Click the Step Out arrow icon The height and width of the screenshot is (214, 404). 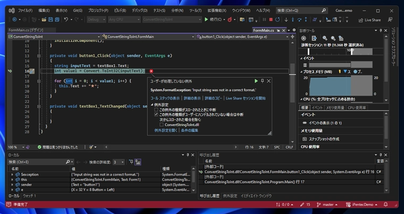[306, 19]
